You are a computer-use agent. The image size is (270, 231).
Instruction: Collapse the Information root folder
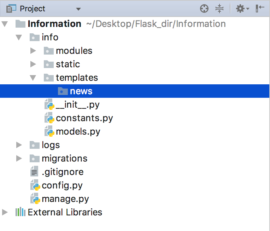click(x=5, y=24)
